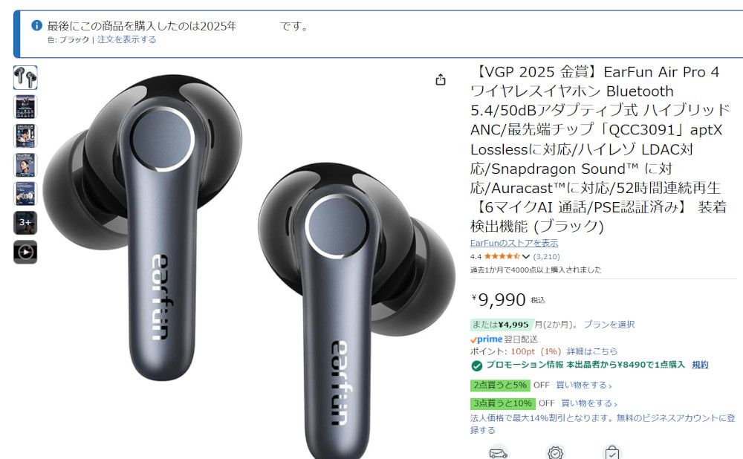This screenshot has height=459, width=743.
Task: Click the delivery truck icon at bottom
Action: point(498,453)
